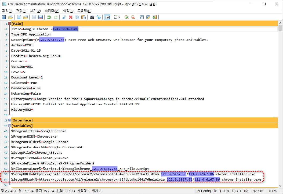The height and width of the screenshot is (194, 283).
Task: Click the '%SetupFilex64%=Chrome_x64.exe' line
Action: click(40, 158)
